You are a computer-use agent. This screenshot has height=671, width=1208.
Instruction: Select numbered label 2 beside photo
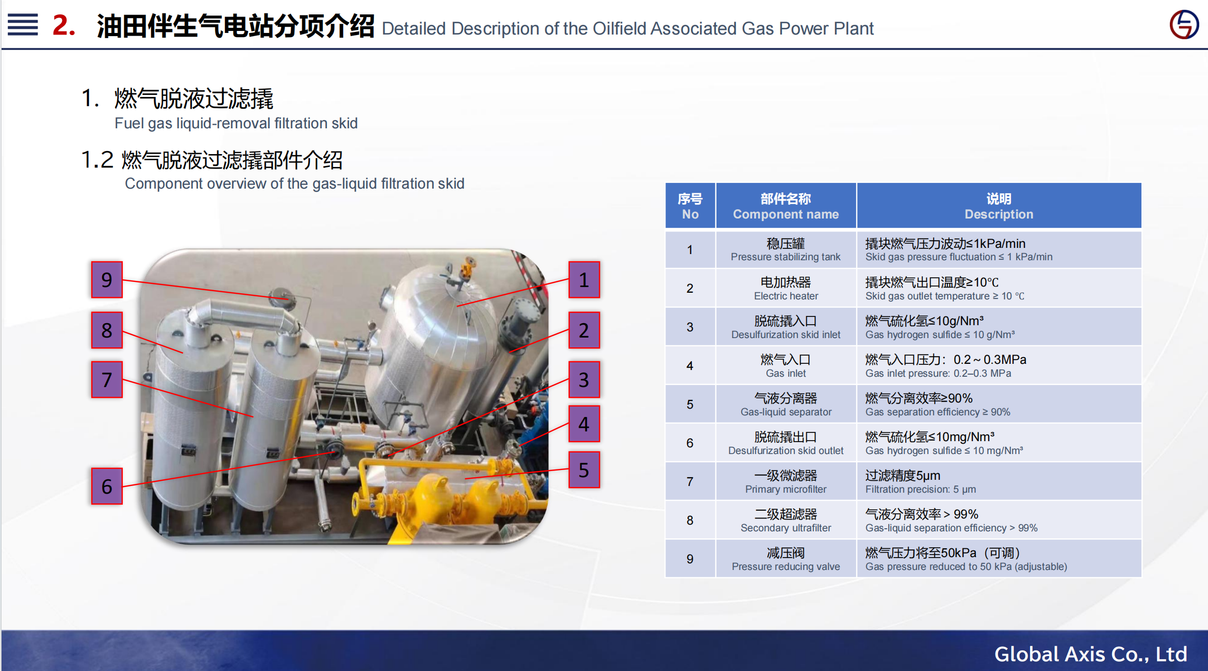584,330
